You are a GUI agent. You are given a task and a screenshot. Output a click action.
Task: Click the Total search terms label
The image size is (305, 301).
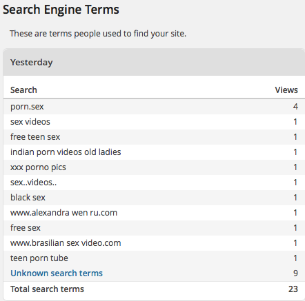pyautogui.click(x=47, y=289)
